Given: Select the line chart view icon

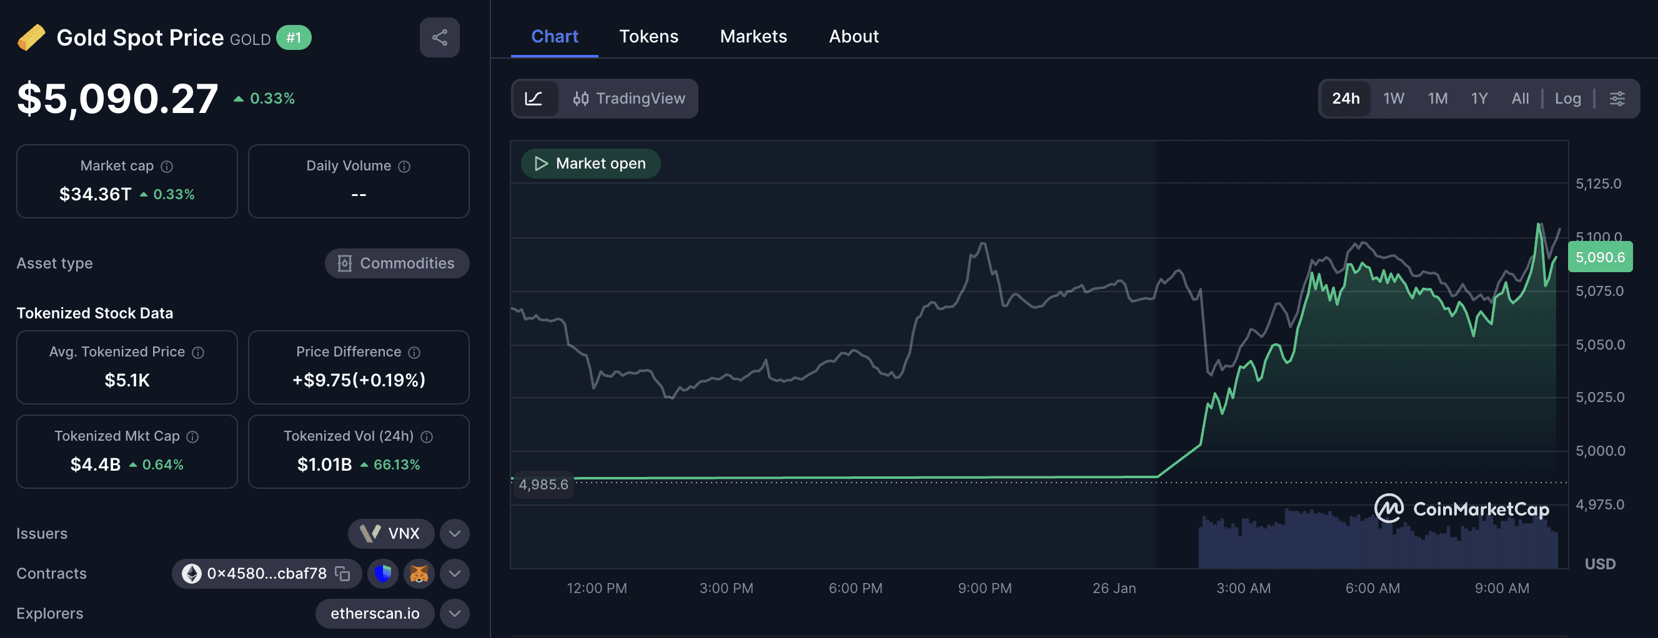Looking at the screenshot, I should tap(535, 98).
